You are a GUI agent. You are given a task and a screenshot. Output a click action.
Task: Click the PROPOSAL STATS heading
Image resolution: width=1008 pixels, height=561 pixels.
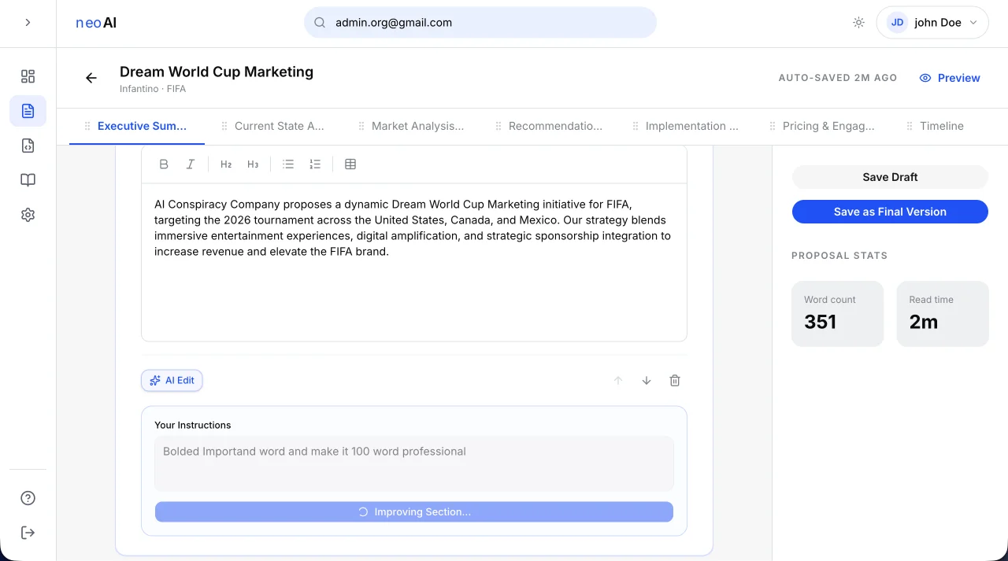[x=839, y=256]
